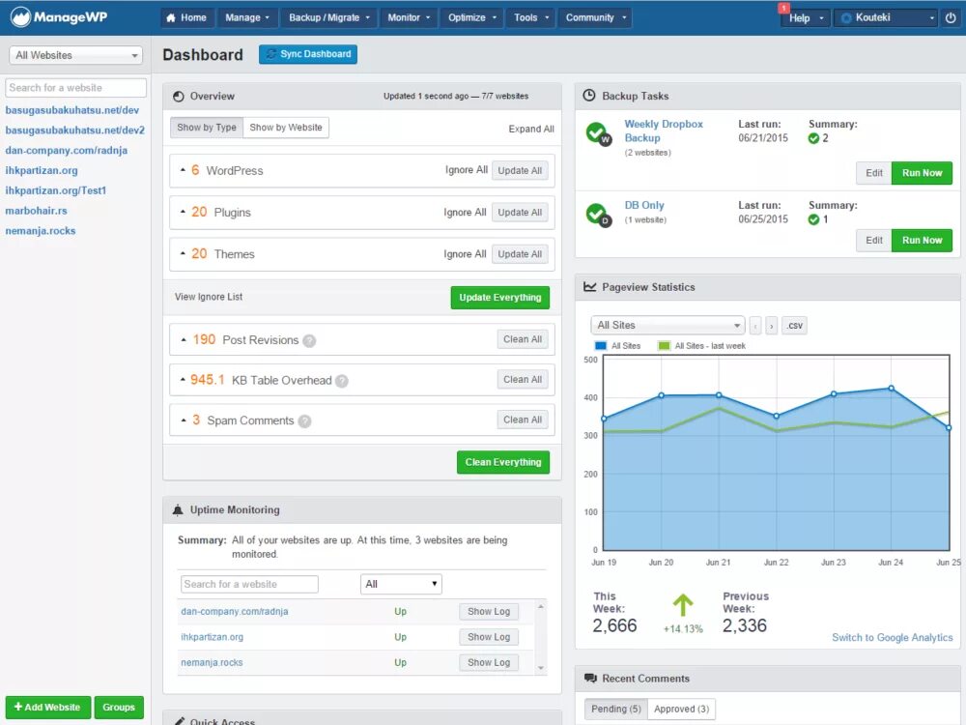
Task: Click the green up arrow trend icon
Action: point(683,605)
